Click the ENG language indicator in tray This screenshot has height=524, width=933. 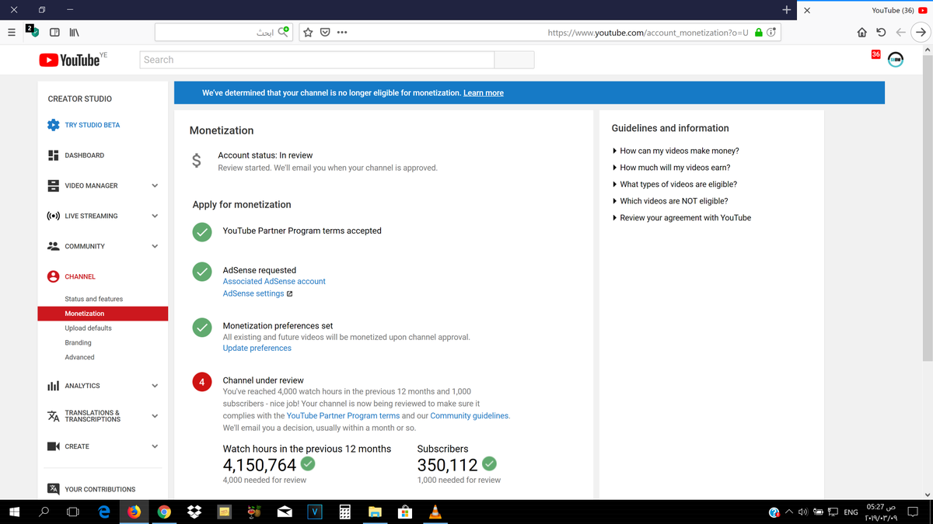pyautogui.click(x=851, y=512)
